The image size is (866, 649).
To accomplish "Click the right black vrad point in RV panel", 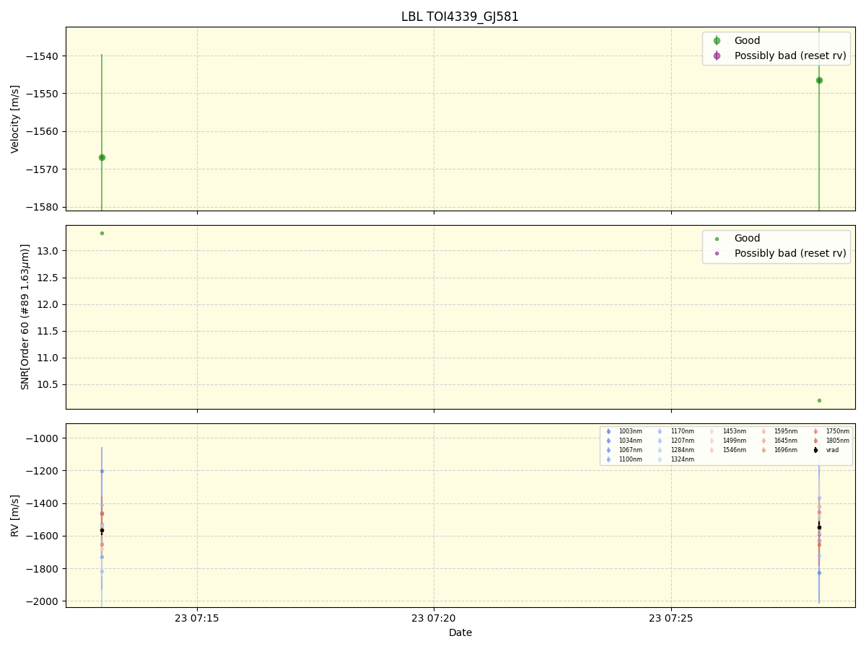I will pos(819,527).
